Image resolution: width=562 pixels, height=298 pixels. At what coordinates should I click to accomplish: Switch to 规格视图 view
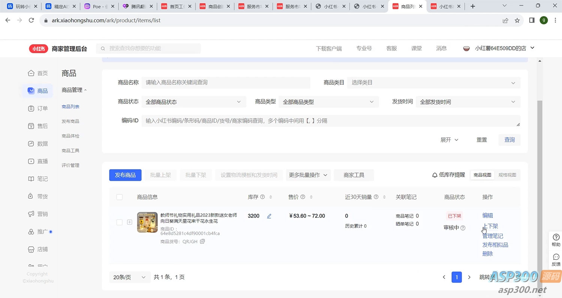507,175
